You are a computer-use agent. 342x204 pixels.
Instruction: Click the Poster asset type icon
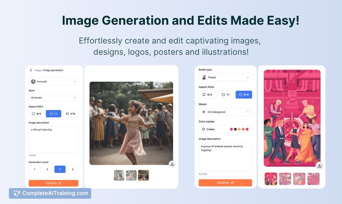click(204, 77)
